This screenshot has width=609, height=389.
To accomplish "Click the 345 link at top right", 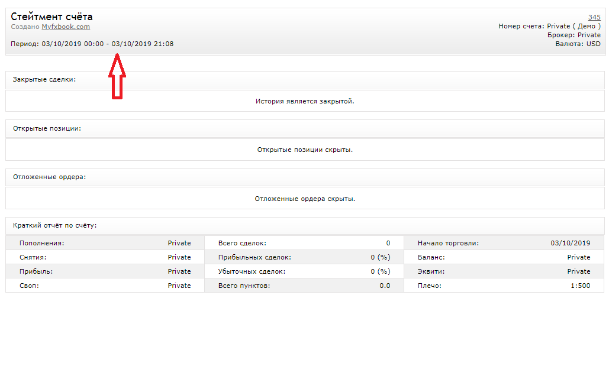I will point(594,17).
